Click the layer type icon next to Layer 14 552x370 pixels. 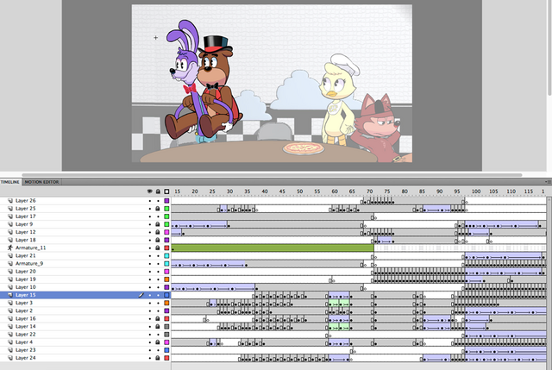[10, 326]
